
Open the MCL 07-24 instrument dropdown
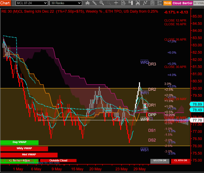coord(31,3)
